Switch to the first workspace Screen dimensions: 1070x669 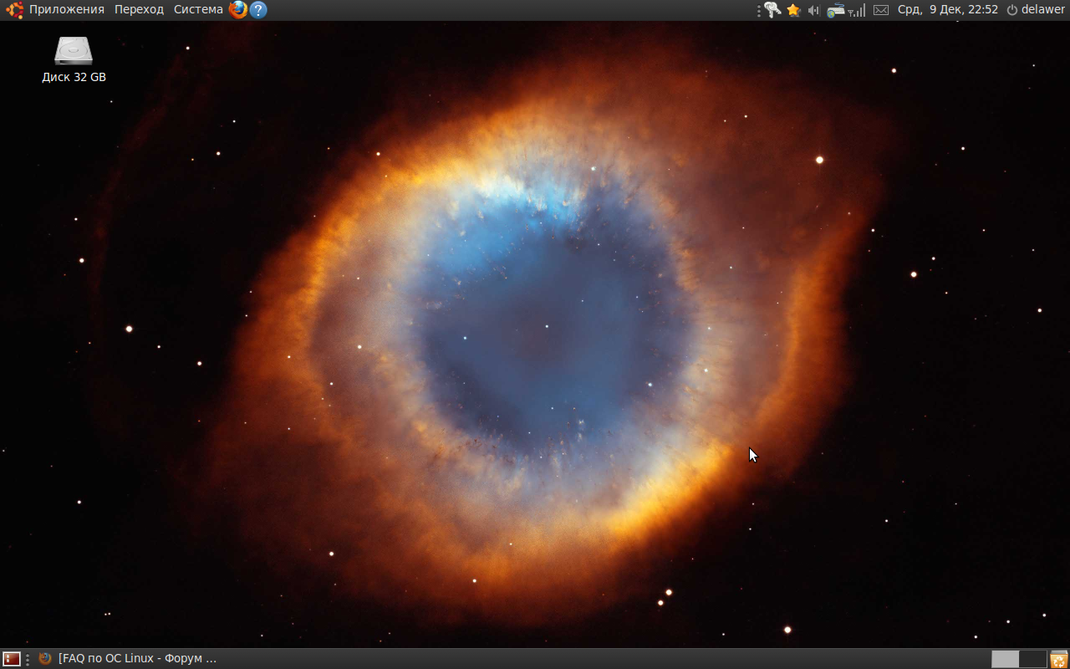coord(1006,659)
